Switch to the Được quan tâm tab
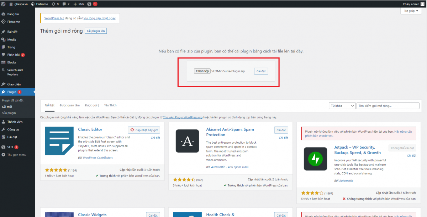The image size is (427, 217). click(70, 105)
